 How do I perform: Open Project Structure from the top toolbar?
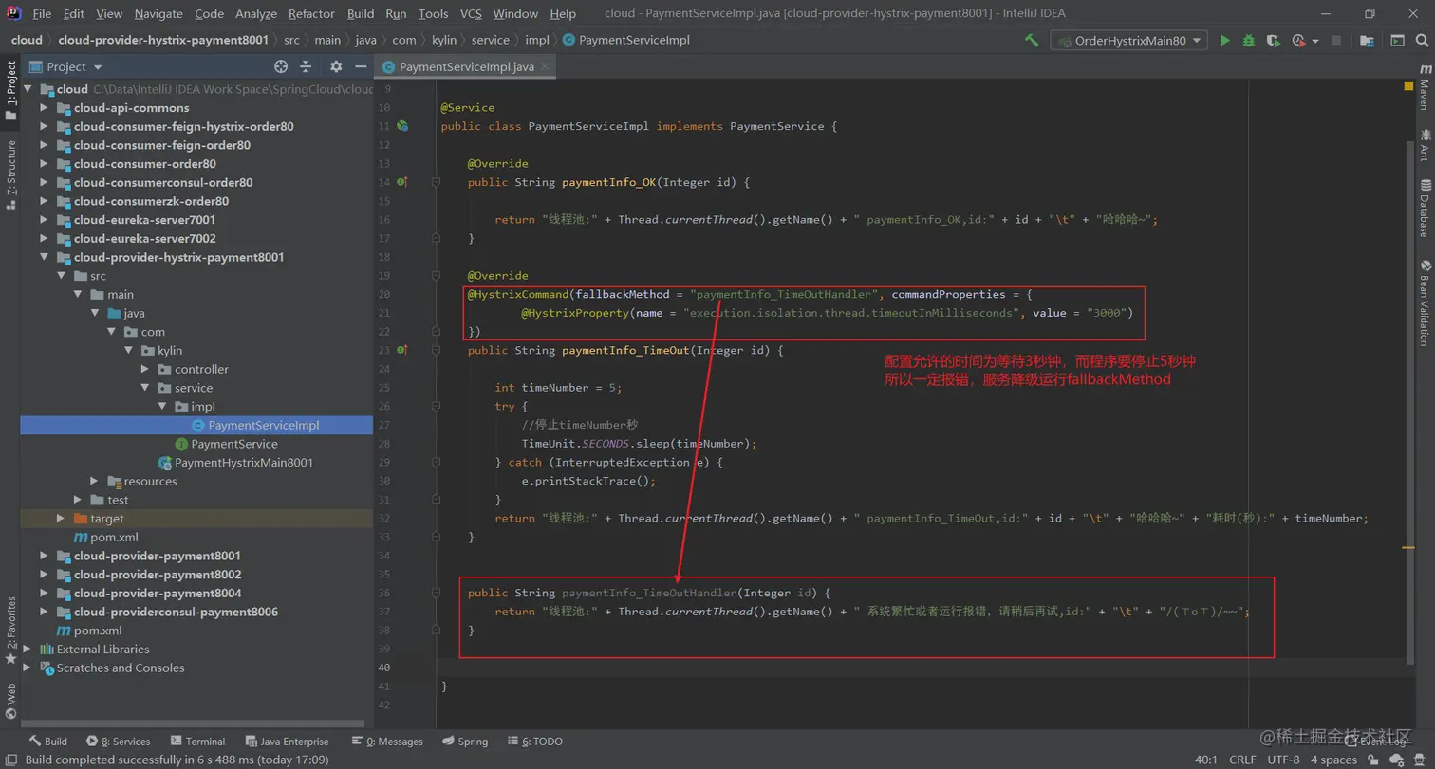(1367, 41)
